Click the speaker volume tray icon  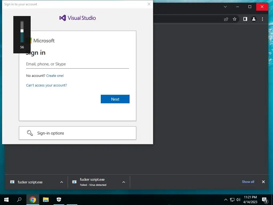pos(238,200)
